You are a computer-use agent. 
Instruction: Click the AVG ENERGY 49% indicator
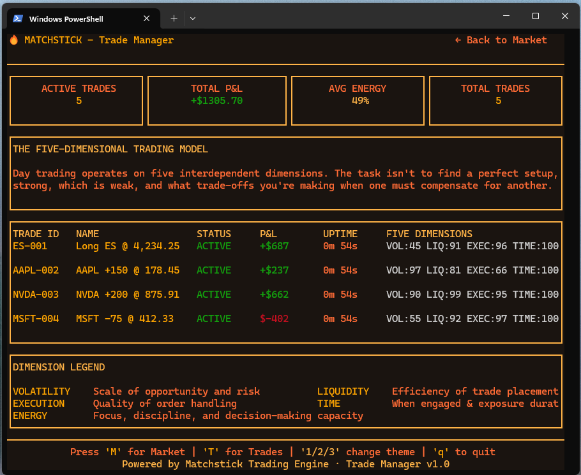[x=357, y=101]
